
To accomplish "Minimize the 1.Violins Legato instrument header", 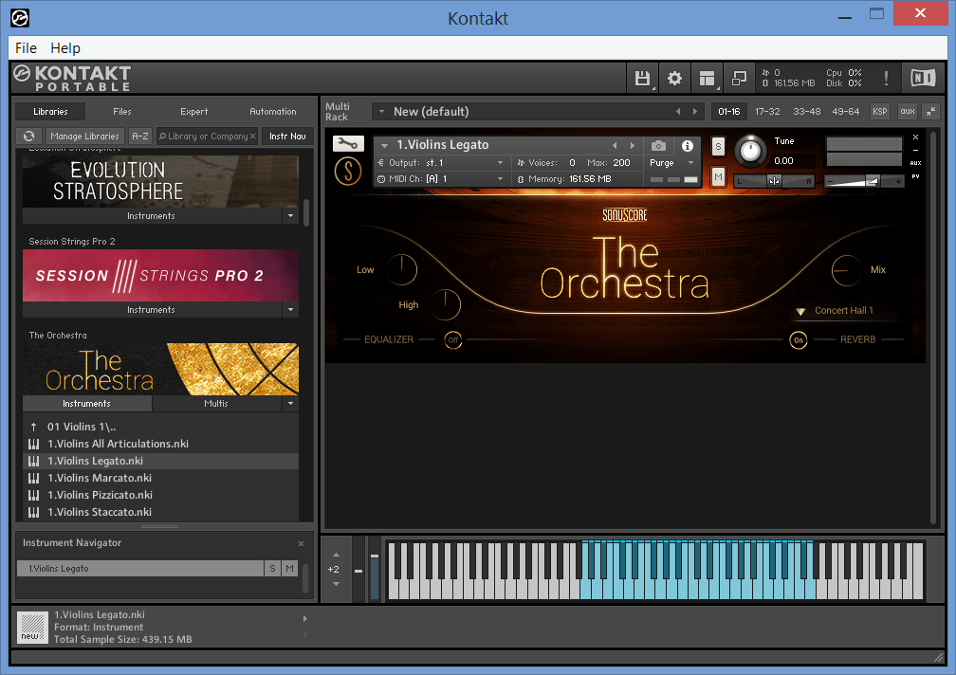I will 915,150.
